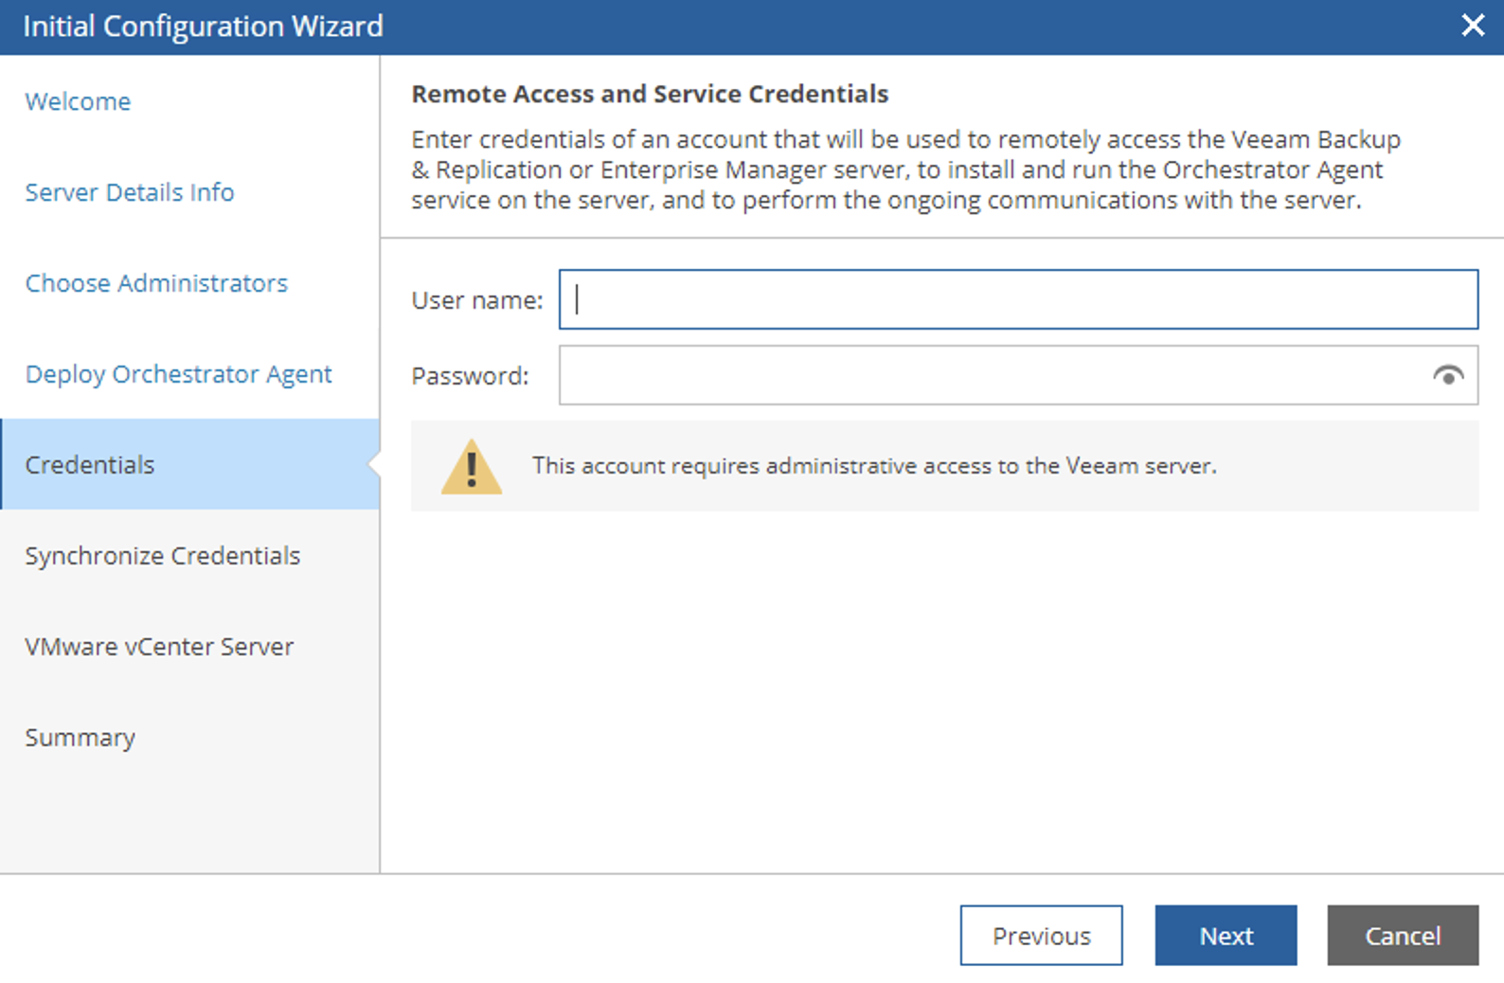This screenshot has height=983, width=1504.
Task: Click the 'User name:' label
Action: (x=477, y=300)
